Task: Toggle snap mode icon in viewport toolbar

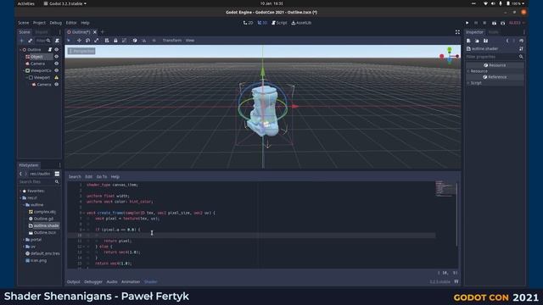Action: click(143, 41)
